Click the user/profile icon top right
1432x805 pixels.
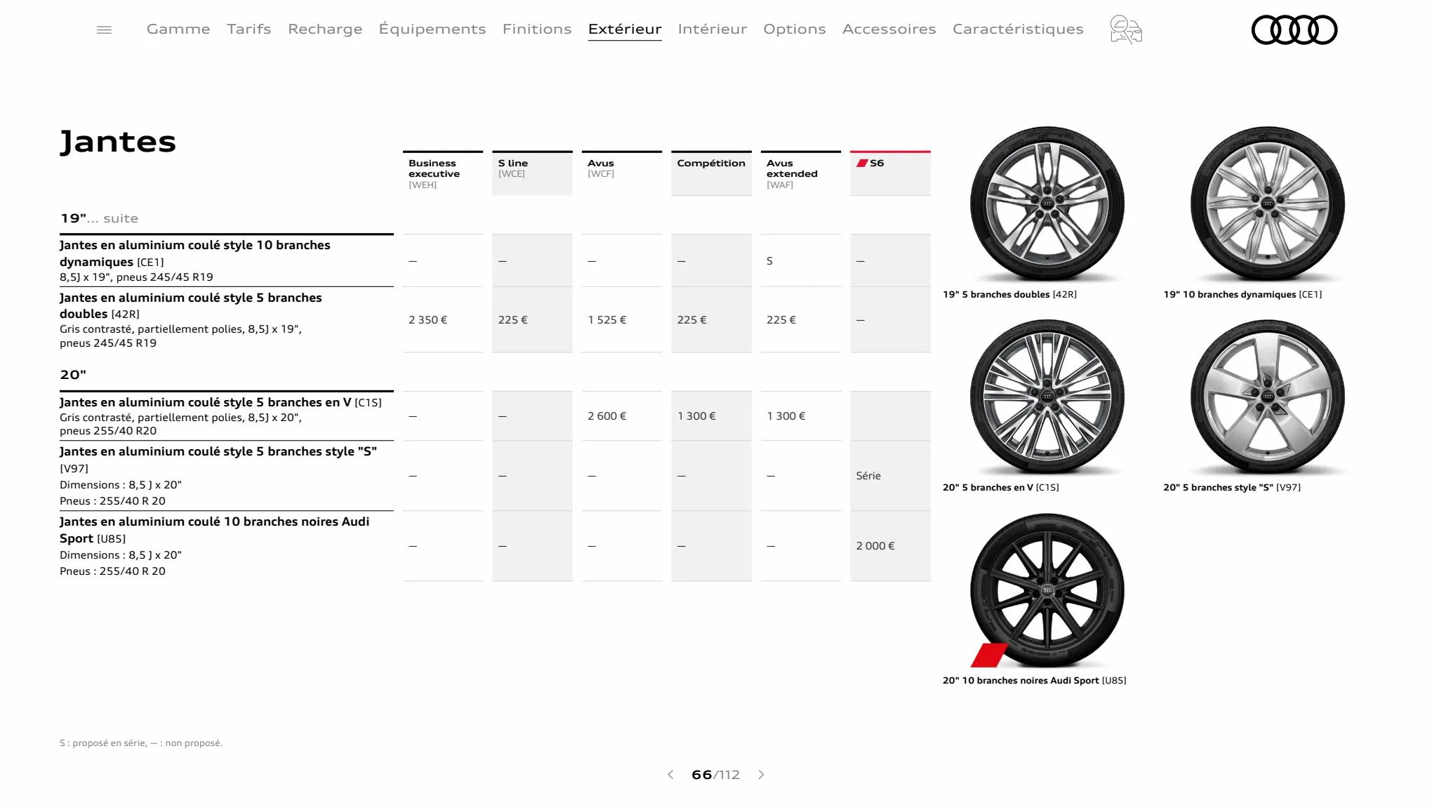(1124, 29)
